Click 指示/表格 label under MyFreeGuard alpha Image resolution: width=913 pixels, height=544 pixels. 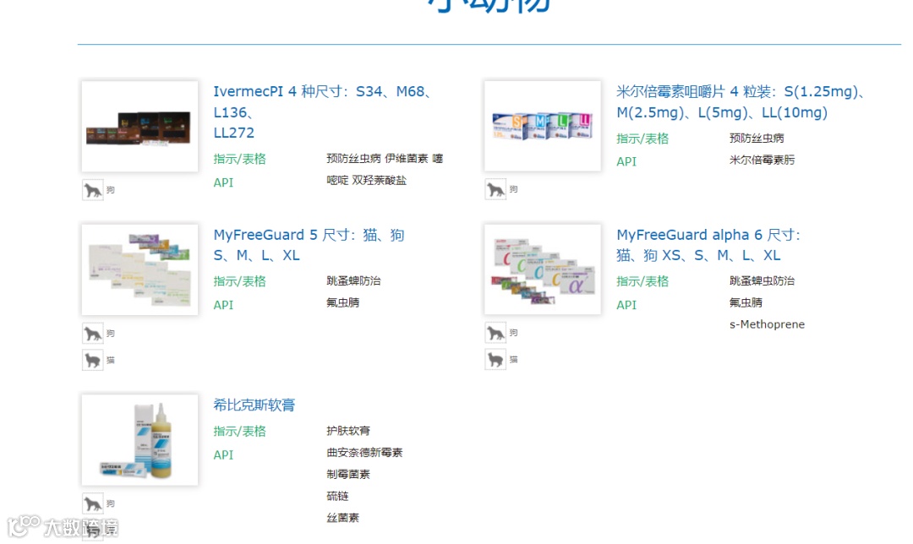[x=642, y=281]
